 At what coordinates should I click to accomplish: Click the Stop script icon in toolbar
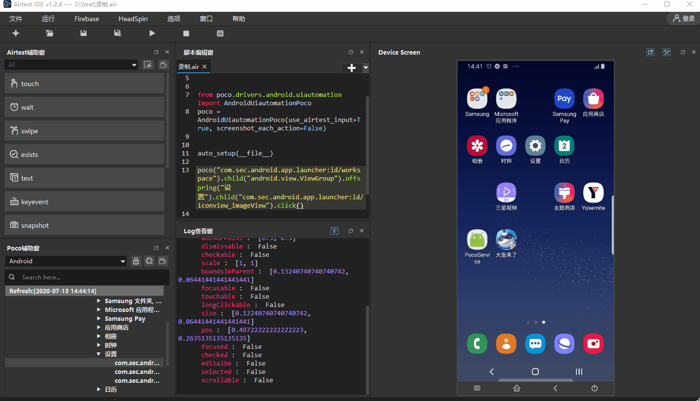[186, 33]
